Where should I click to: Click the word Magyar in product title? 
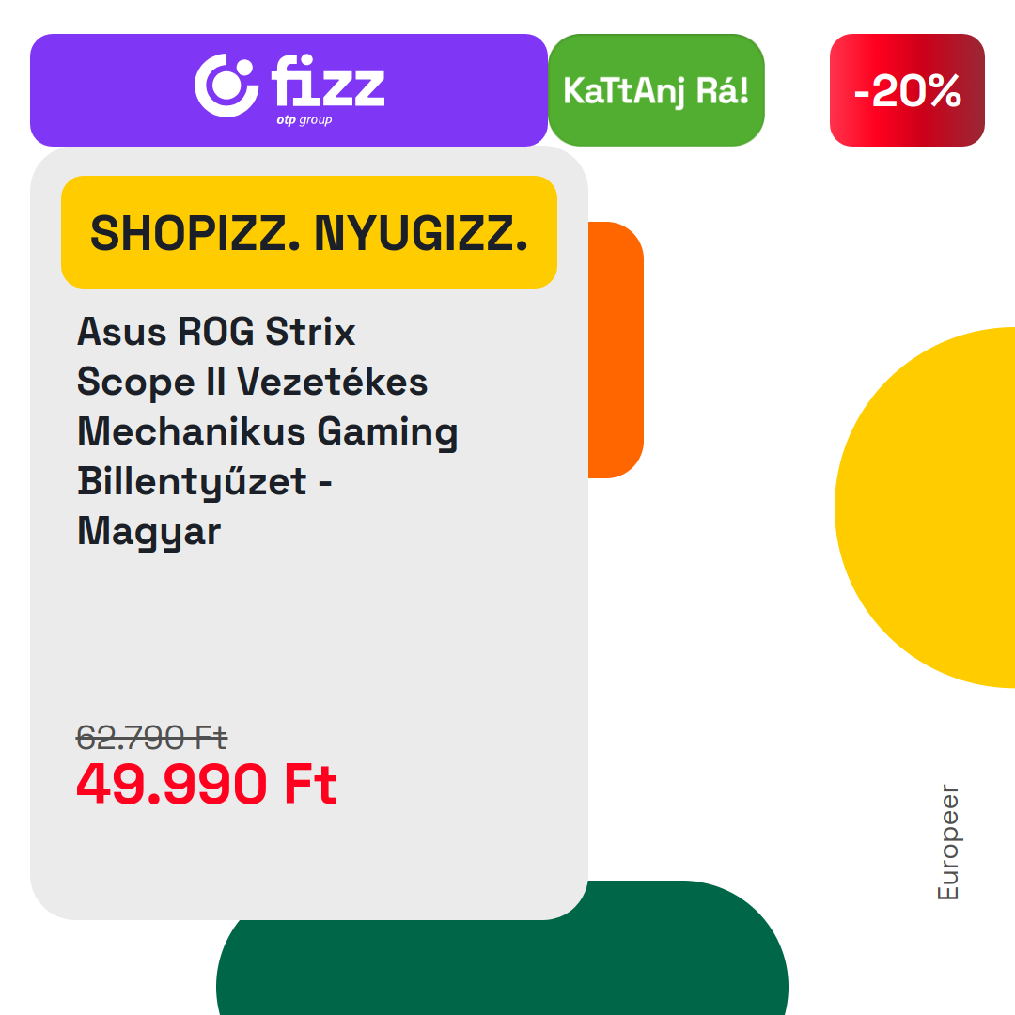click(x=148, y=532)
